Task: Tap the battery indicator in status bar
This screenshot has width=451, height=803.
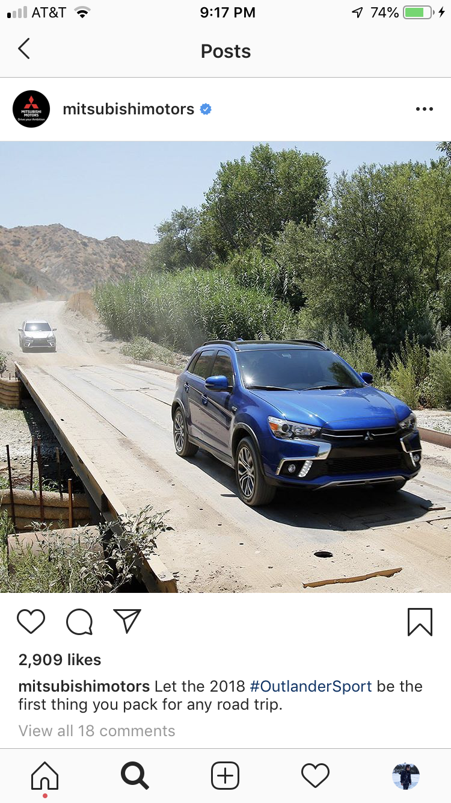Action: point(419,13)
